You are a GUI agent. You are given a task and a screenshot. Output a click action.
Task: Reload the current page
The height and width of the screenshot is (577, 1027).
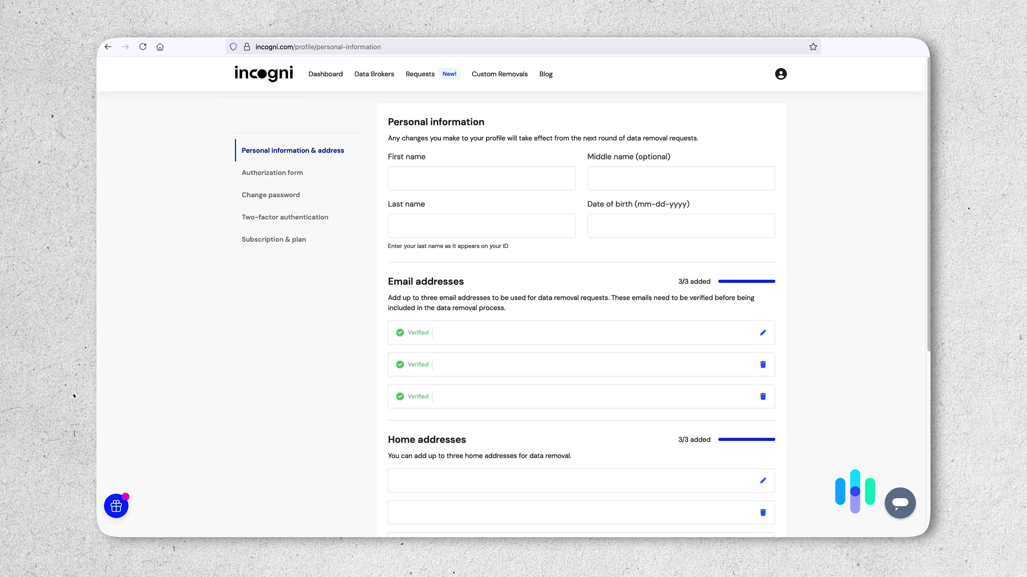click(x=143, y=46)
